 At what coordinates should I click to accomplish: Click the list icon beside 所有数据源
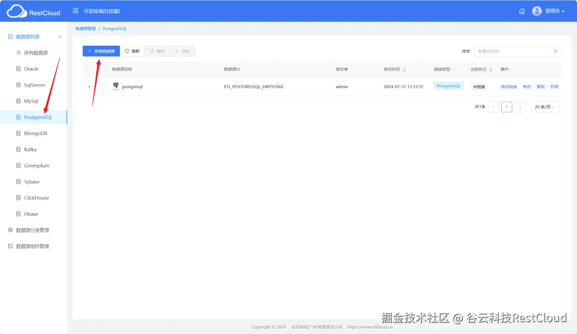click(x=19, y=53)
